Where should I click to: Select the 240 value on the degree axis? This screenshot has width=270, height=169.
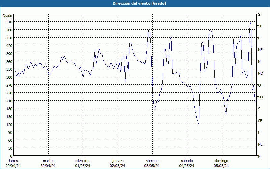click(x=9, y=93)
